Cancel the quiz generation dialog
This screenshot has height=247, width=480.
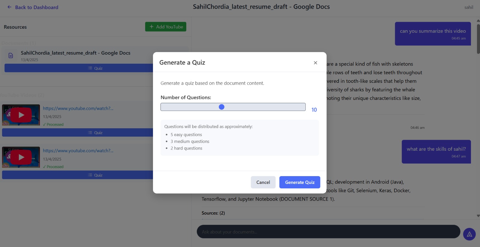click(x=263, y=182)
